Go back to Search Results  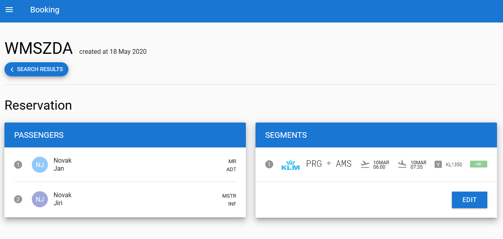point(37,69)
